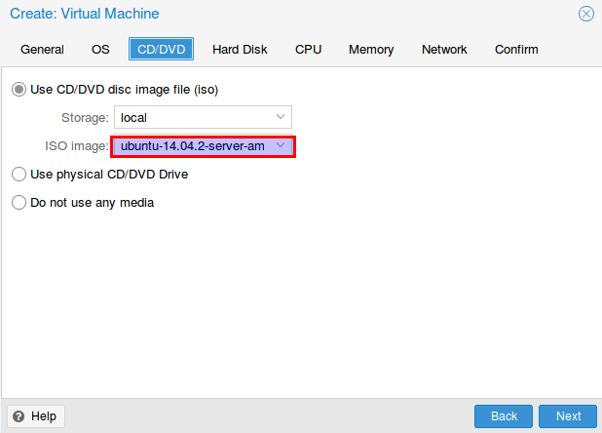The width and height of the screenshot is (602, 433).
Task: Switch to the Memory tab
Action: pos(371,49)
